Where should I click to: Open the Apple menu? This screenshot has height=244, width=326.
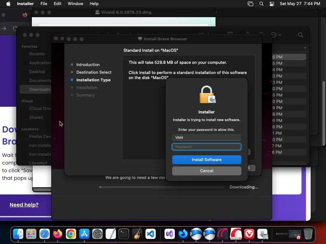[8, 4]
